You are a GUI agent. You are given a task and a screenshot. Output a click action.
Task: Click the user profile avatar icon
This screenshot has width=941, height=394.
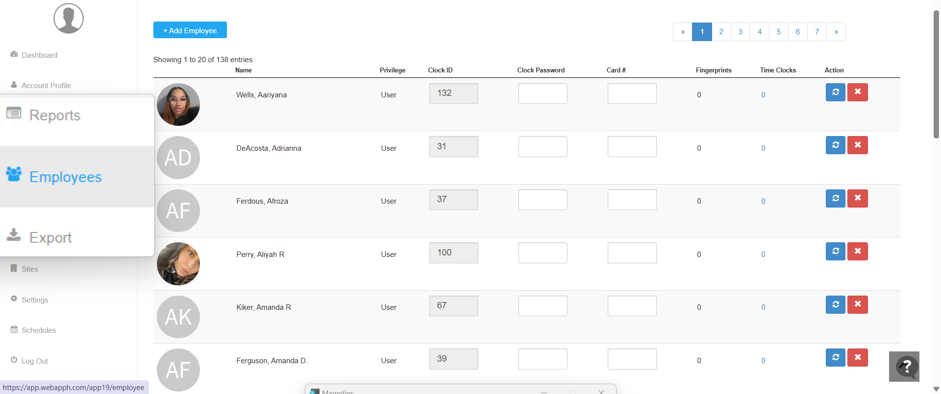[69, 19]
